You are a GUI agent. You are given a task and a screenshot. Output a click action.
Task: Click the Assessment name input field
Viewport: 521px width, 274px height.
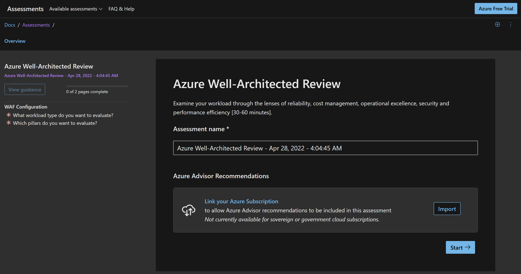click(325, 148)
